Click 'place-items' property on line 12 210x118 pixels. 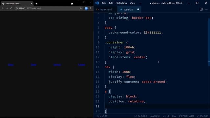coord(119,57)
